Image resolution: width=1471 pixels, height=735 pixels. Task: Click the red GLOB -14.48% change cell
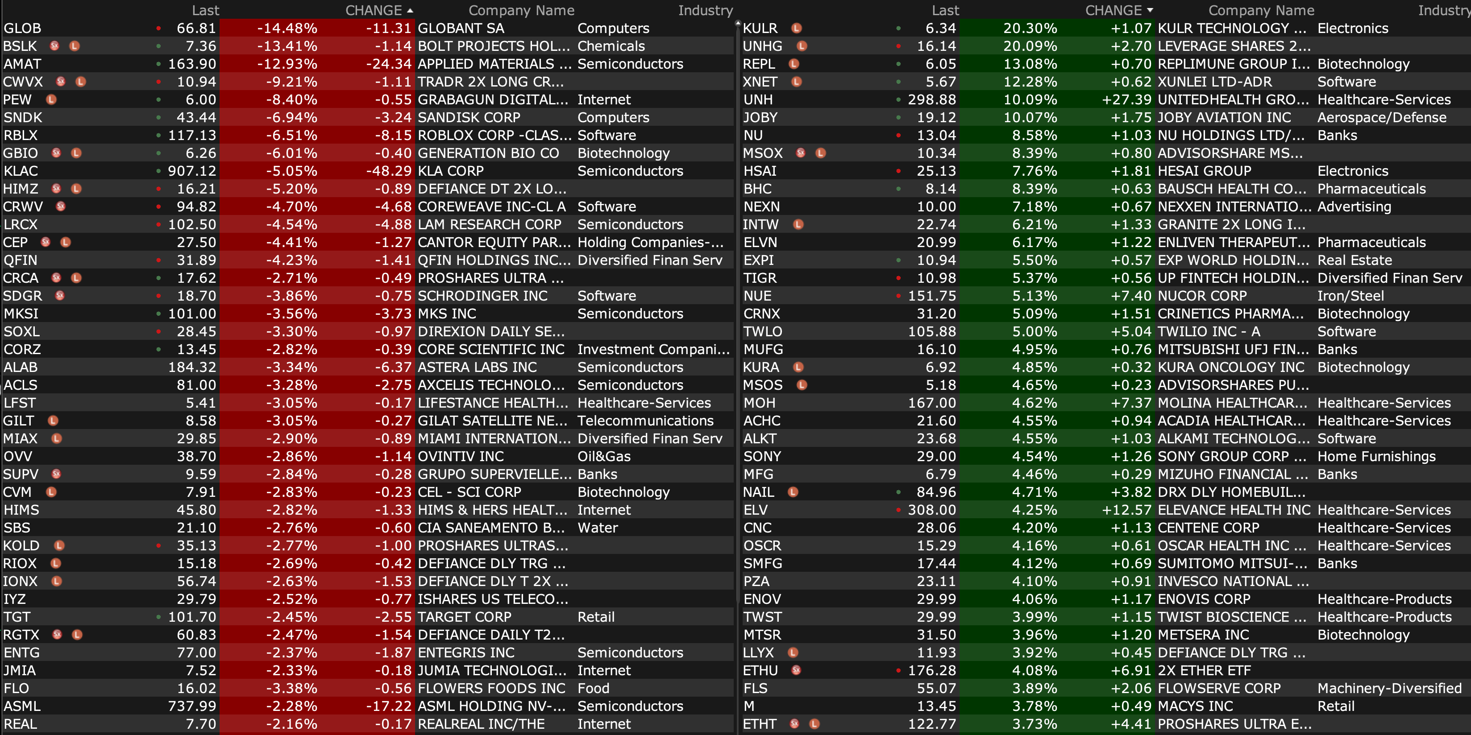coord(287,28)
